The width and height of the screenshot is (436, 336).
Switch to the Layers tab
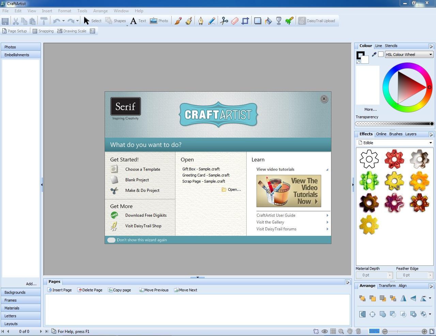pyautogui.click(x=411, y=134)
